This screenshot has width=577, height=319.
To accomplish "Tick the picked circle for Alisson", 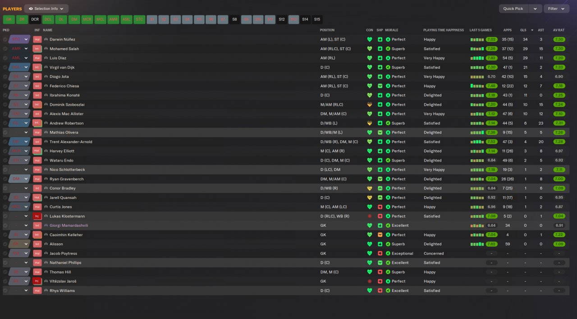I will (5, 244).
